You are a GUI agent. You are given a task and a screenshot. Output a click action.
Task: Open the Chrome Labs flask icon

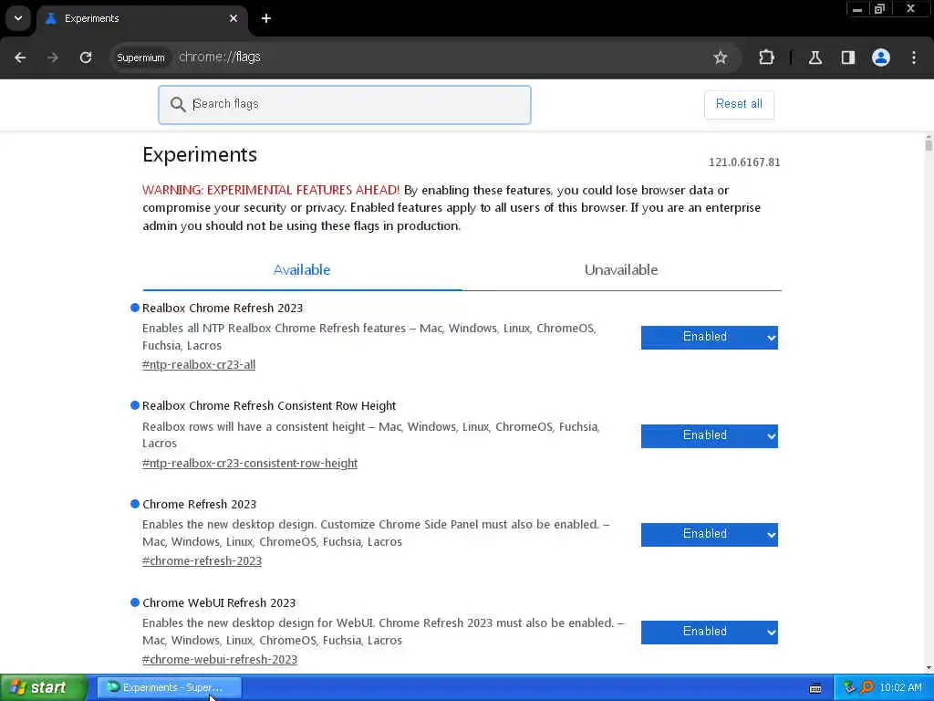click(x=815, y=58)
